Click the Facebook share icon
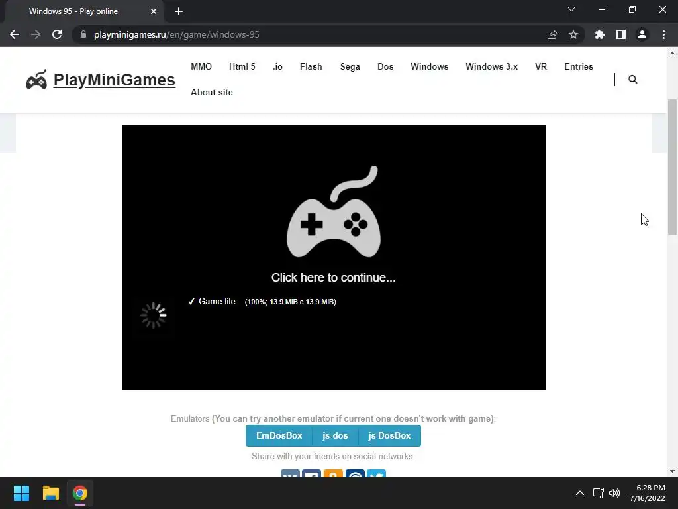678x509 pixels. coord(311,473)
